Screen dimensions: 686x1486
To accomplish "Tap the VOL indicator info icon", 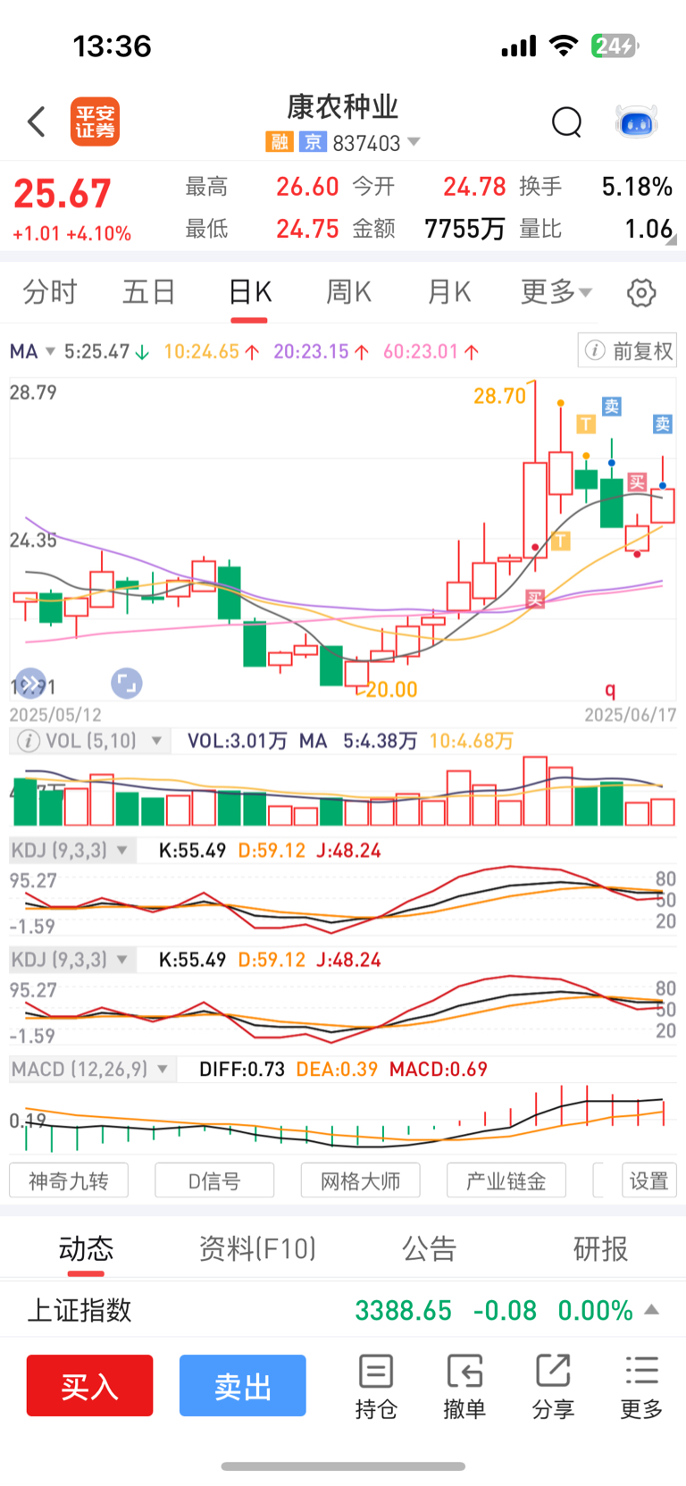I will click(29, 741).
